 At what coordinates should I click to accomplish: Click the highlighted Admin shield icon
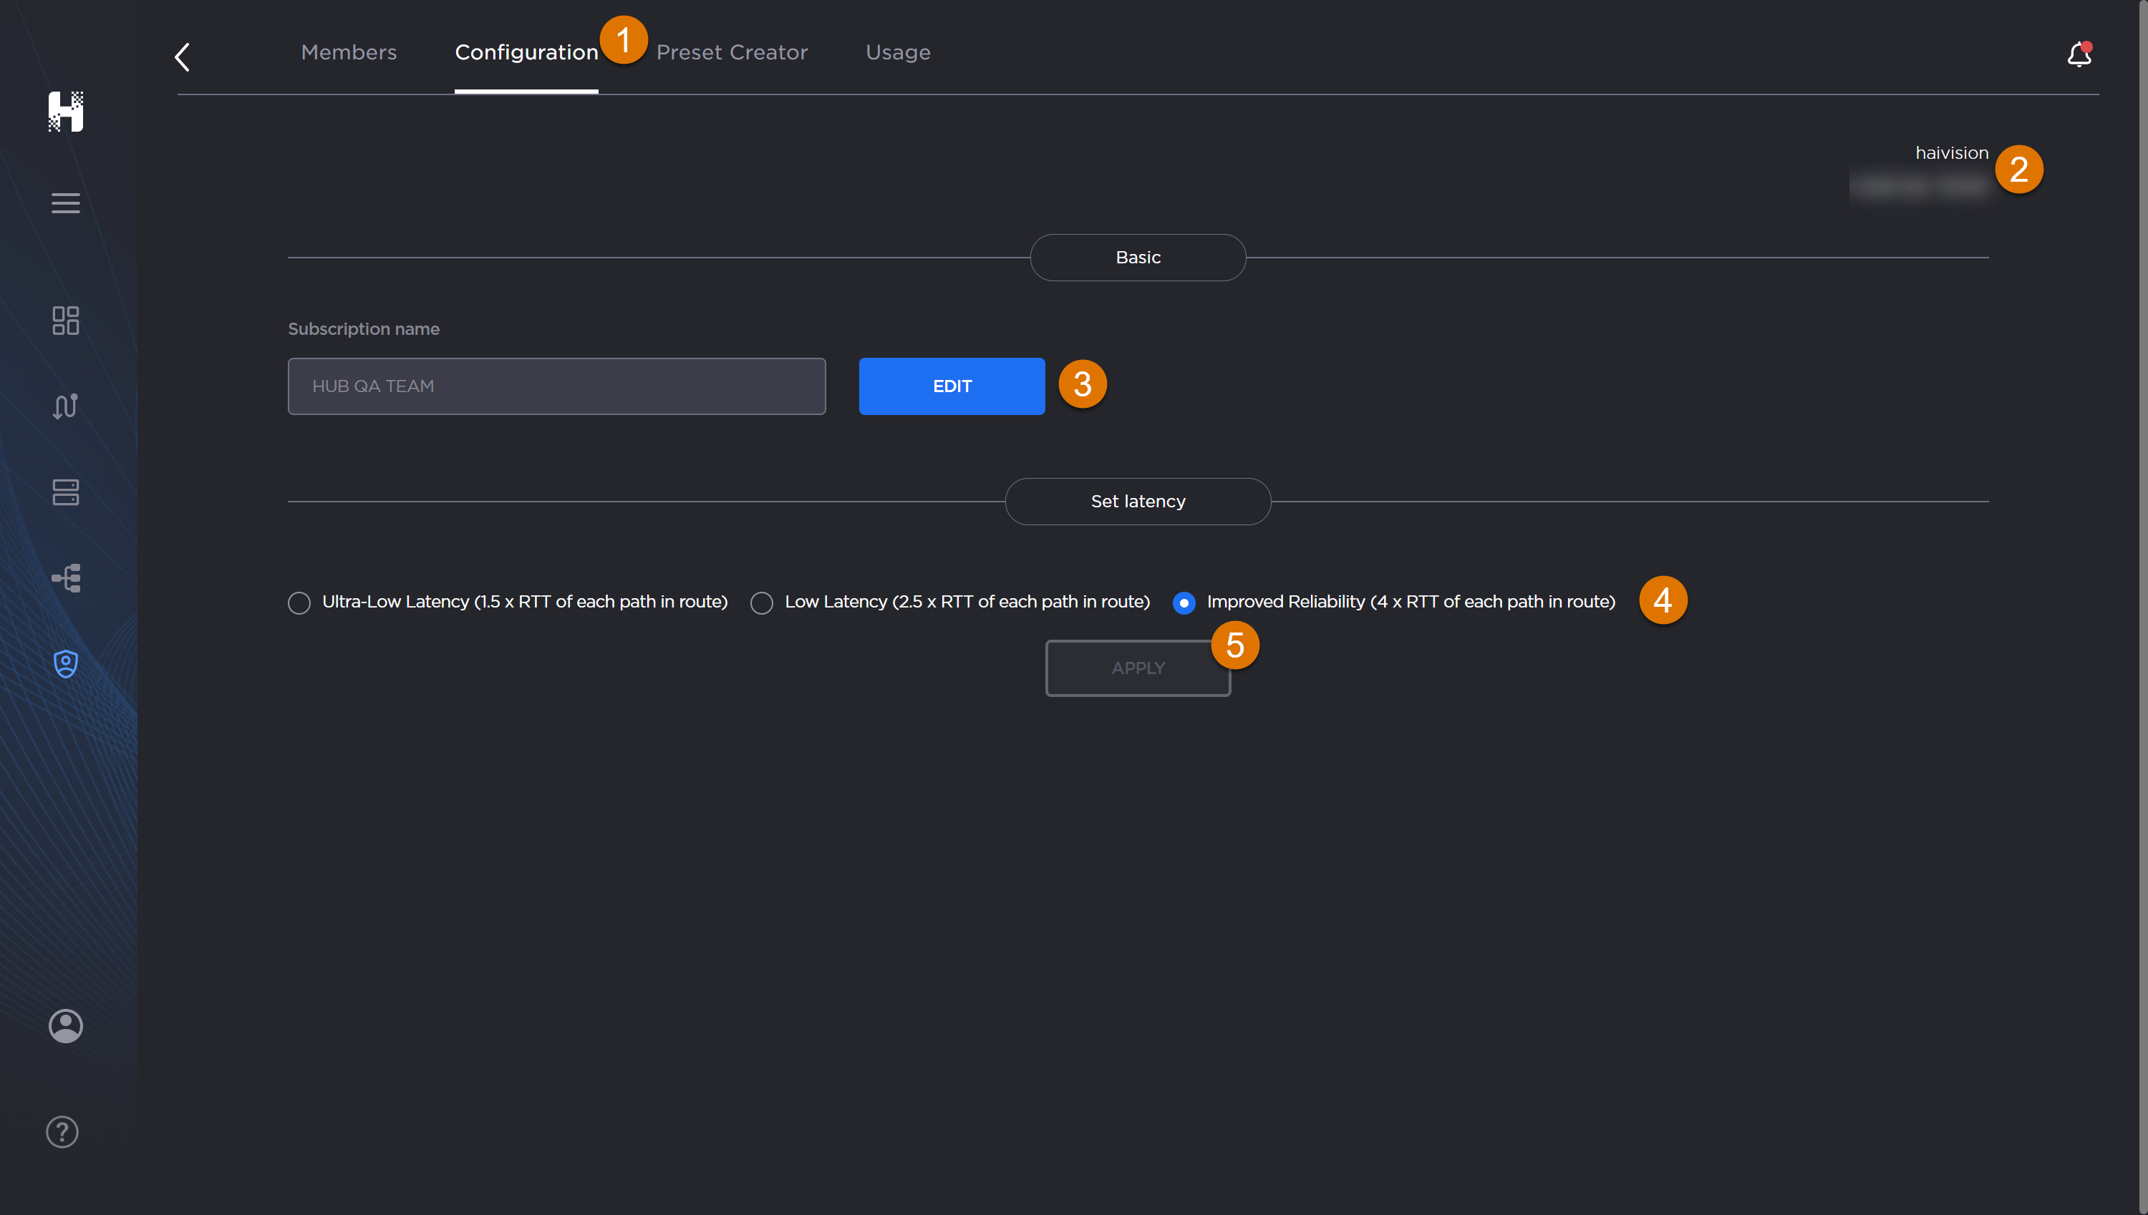66,663
